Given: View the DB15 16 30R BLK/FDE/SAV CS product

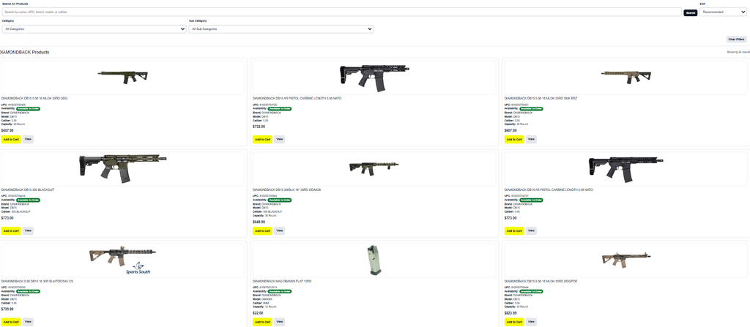Looking at the screenshot, I should (x=28, y=322).
